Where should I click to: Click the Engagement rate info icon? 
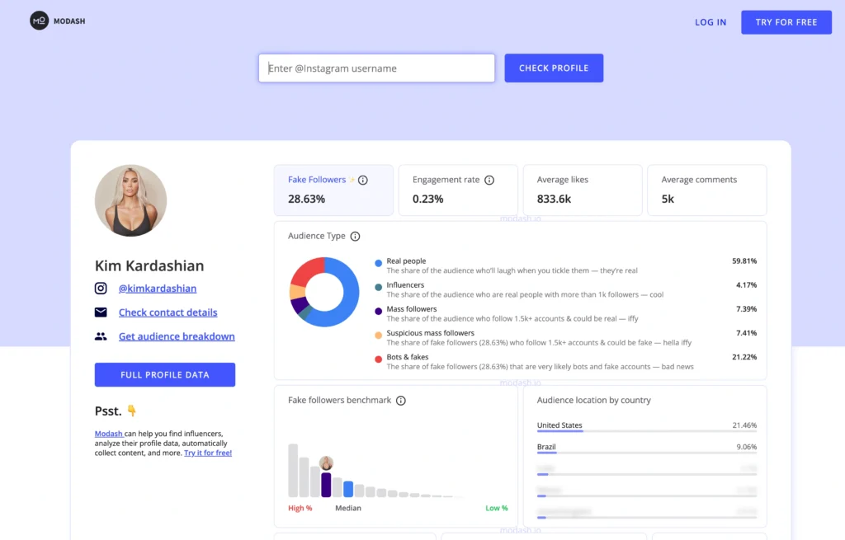[489, 179]
